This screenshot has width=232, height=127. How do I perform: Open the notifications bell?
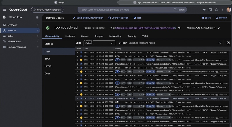[216, 10]
